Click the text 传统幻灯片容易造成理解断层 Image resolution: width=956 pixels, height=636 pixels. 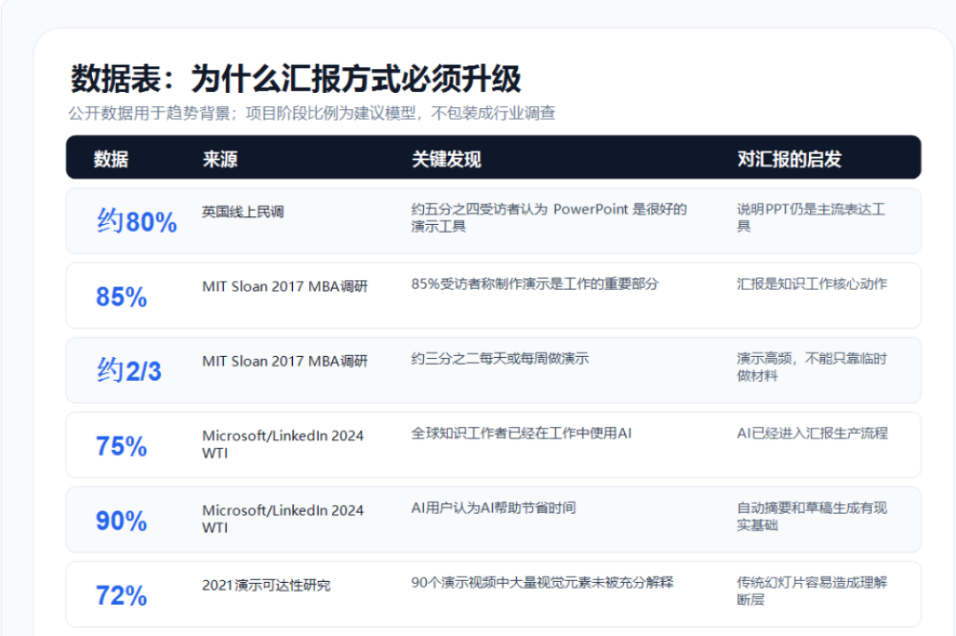pos(812,591)
